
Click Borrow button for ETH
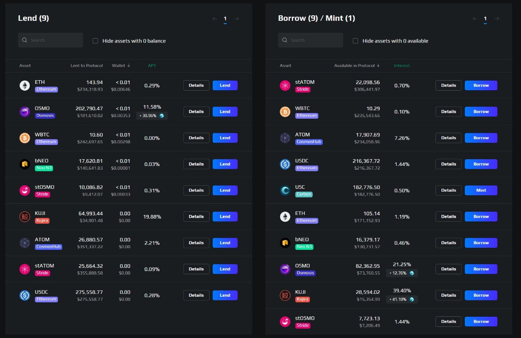point(481,217)
